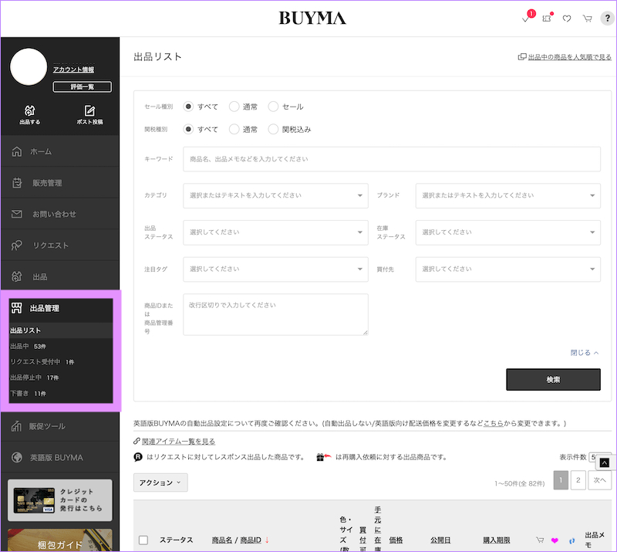Open the カテゴリ dropdown

coord(275,195)
